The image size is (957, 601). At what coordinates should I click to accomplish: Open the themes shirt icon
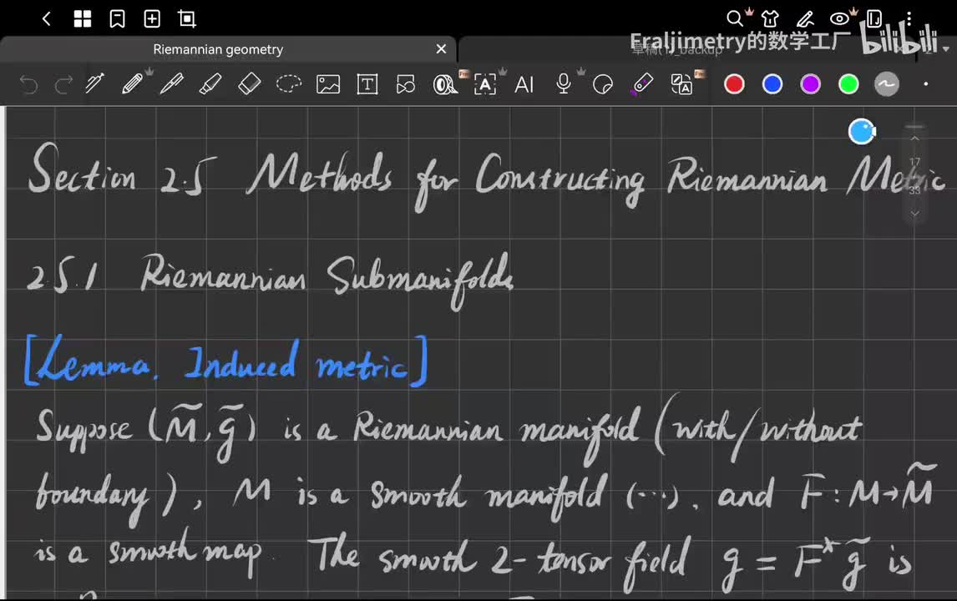tap(770, 19)
